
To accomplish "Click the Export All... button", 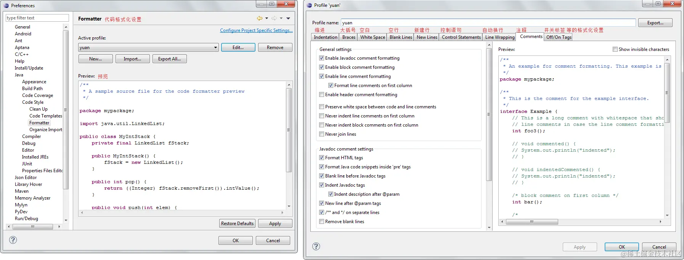I will coord(169,59).
